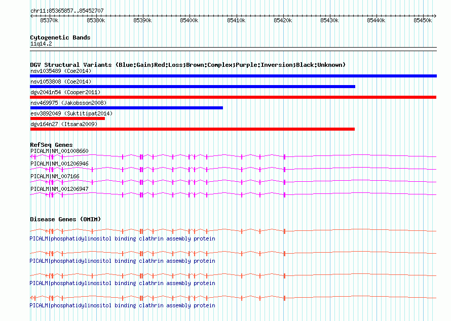The height and width of the screenshot is (321, 451).
Task: Click the gene glyph of PICALM|NM_001008660
Action: (233, 156)
